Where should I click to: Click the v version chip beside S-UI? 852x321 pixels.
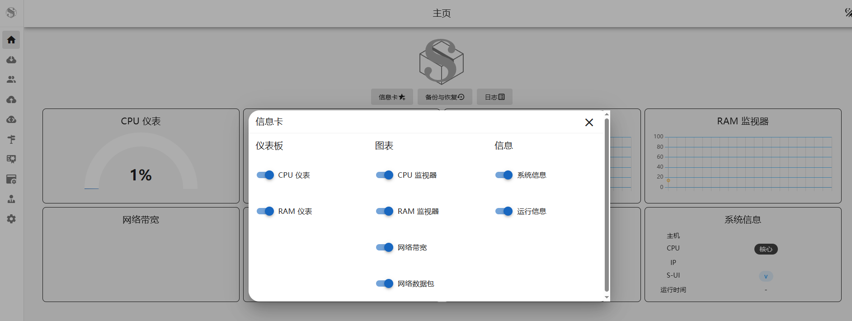click(x=766, y=276)
